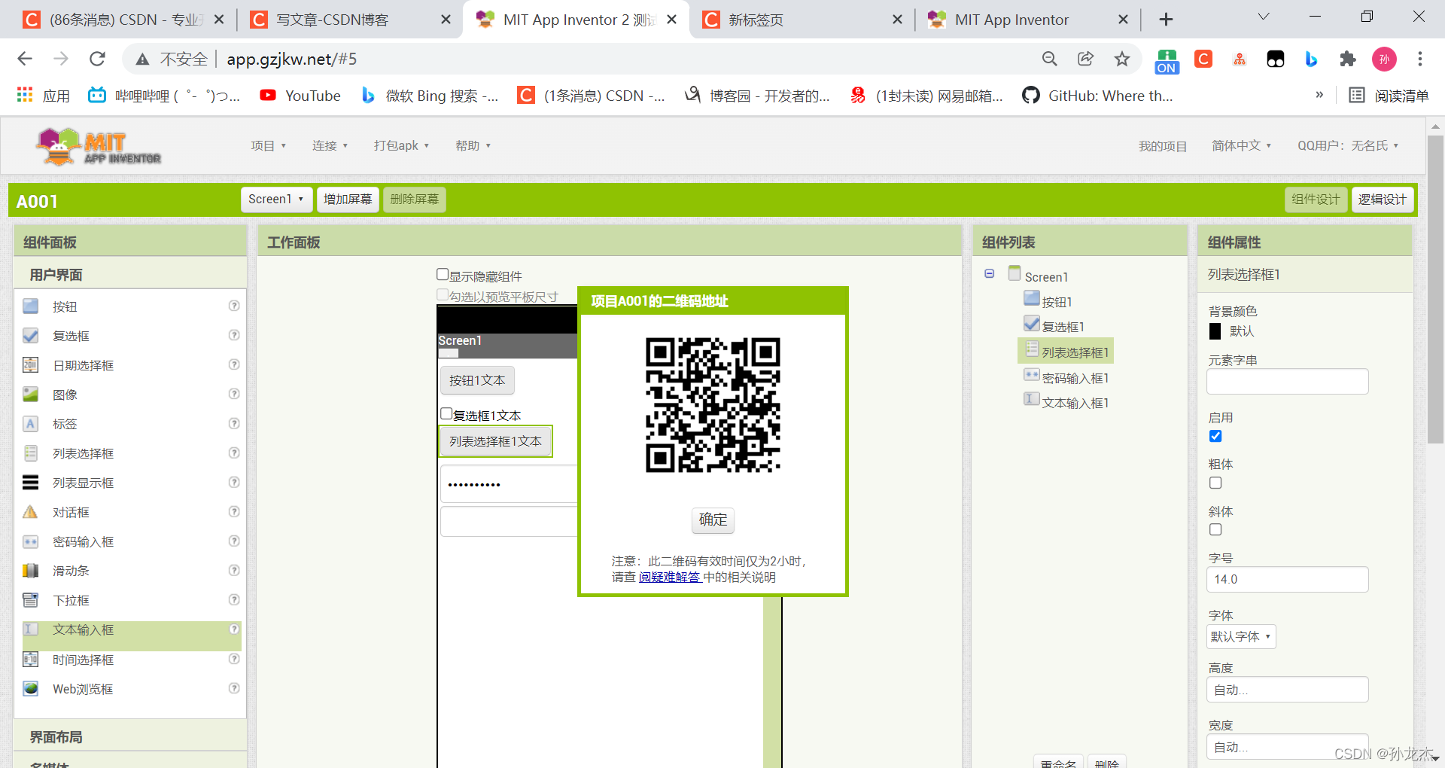1445x768 pixels.
Task: Switch to 逻辑设计 blocks view
Action: [1383, 200]
